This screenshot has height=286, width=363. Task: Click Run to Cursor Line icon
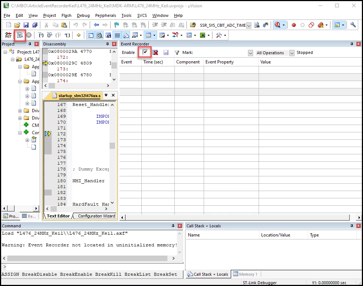pos(67,35)
